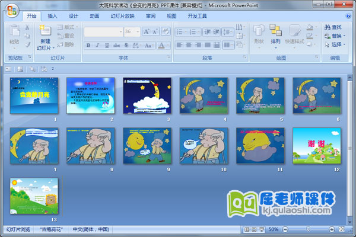The height and width of the screenshot is (237, 356).
Task: Open Quick Styles gallery
Action: (295, 36)
